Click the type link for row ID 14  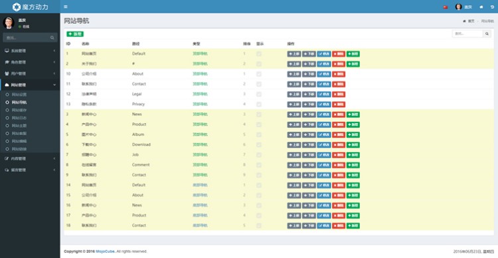[x=200, y=185]
